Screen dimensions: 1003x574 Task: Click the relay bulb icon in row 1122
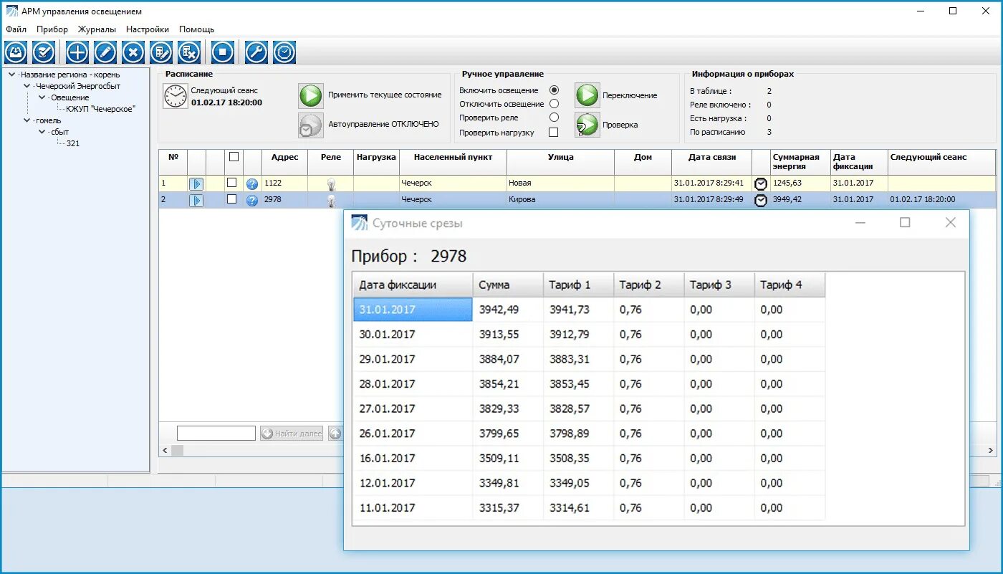point(331,184)
